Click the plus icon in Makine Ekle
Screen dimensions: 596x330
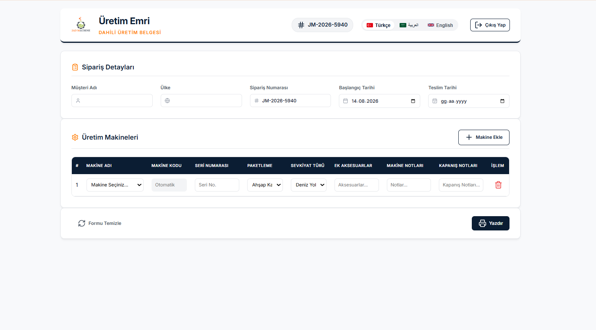[469, 137]
